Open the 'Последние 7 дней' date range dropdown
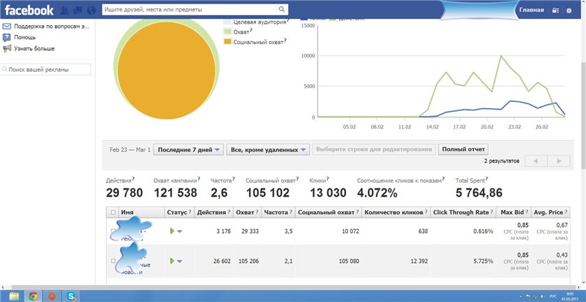 click(188, 149)
